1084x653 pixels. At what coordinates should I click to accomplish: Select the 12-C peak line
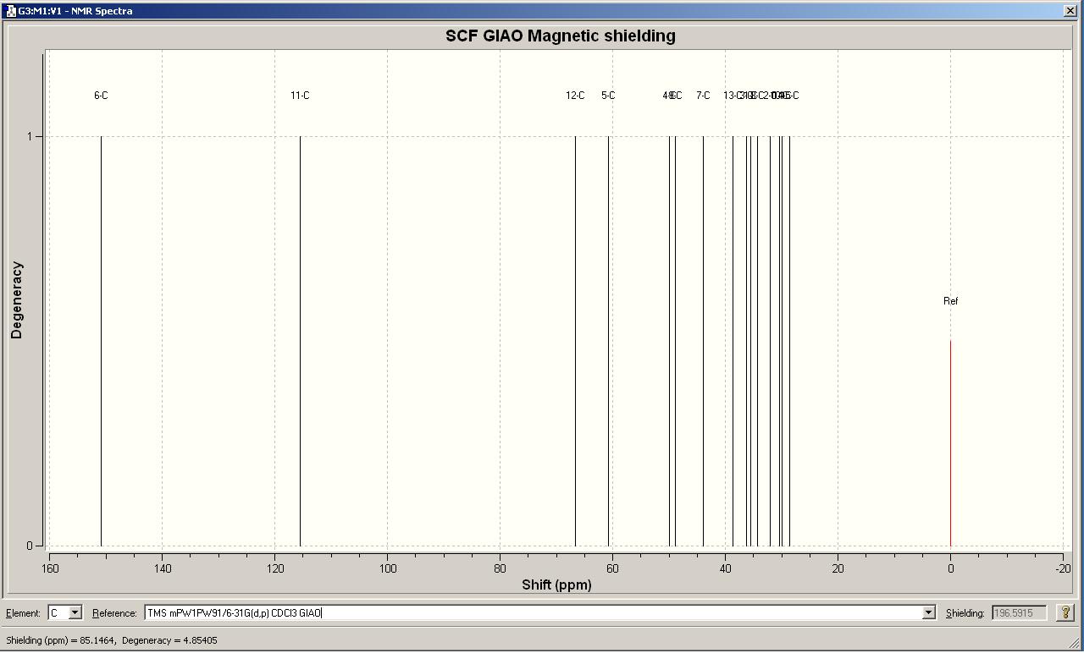575,341
